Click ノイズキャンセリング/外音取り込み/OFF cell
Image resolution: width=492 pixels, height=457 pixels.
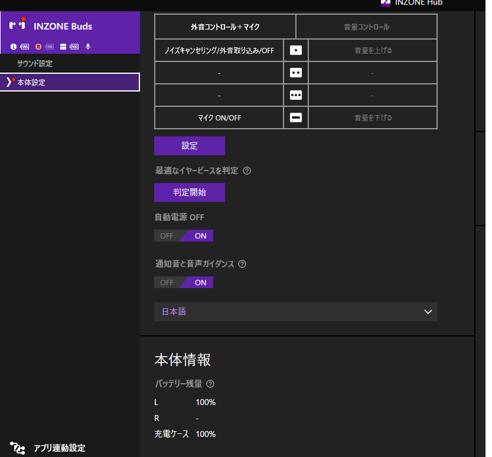pos(219,50)
